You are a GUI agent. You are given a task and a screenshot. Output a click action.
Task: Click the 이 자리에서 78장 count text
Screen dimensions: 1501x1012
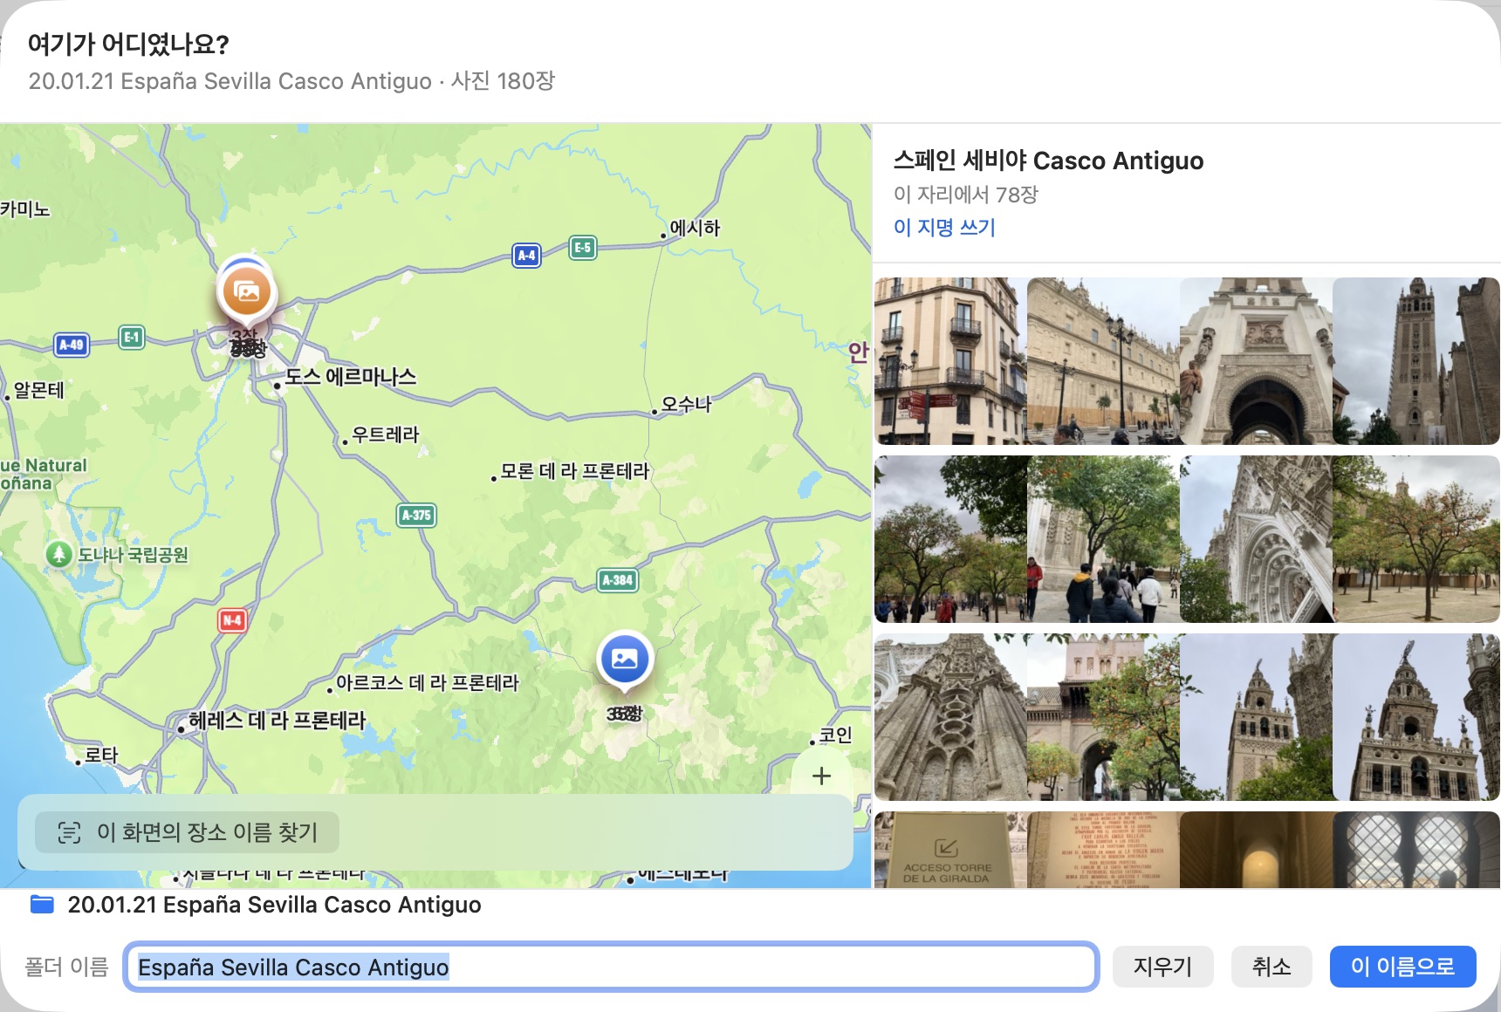click(966, 195)
